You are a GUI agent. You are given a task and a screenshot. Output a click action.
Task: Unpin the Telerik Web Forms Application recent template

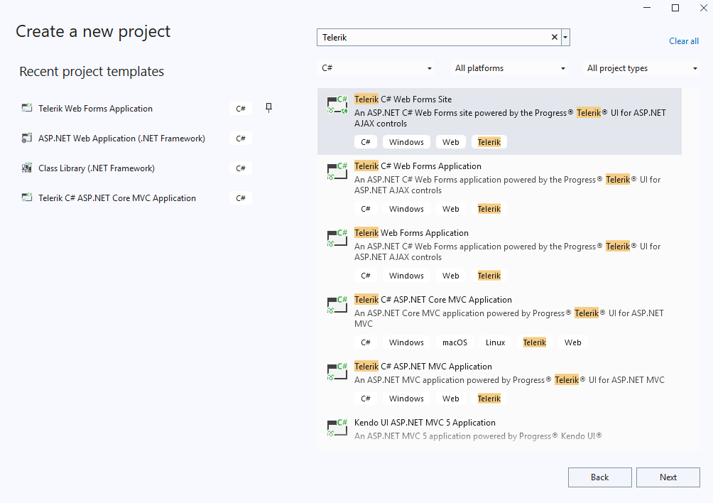click(x=268, y=107)
